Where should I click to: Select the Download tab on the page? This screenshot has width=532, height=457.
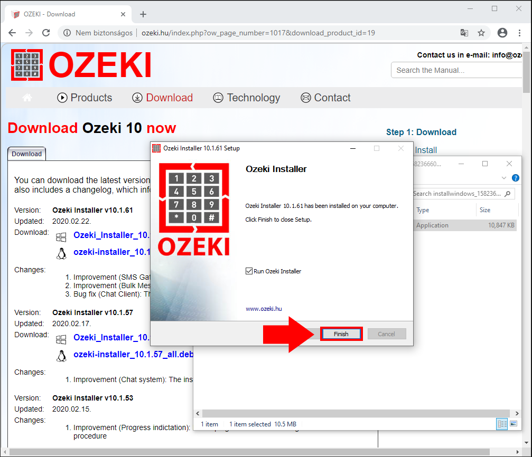pos(27,154)
